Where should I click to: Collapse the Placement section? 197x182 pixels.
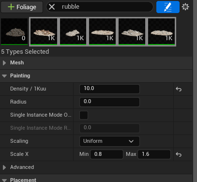[x=4, y=180]
